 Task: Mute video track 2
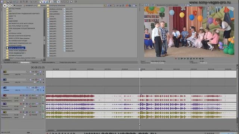click(x=40, y=79)
